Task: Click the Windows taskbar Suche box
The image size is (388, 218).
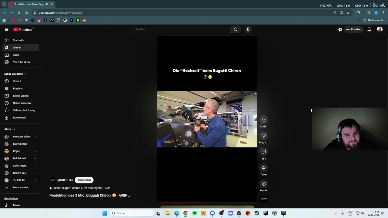Action: [x=131, y=213]
